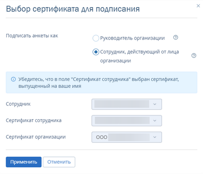Open the 'Сертификат организации' dropdown
The width and height of the screenshot is (203, 174).
tap(127, 137)
